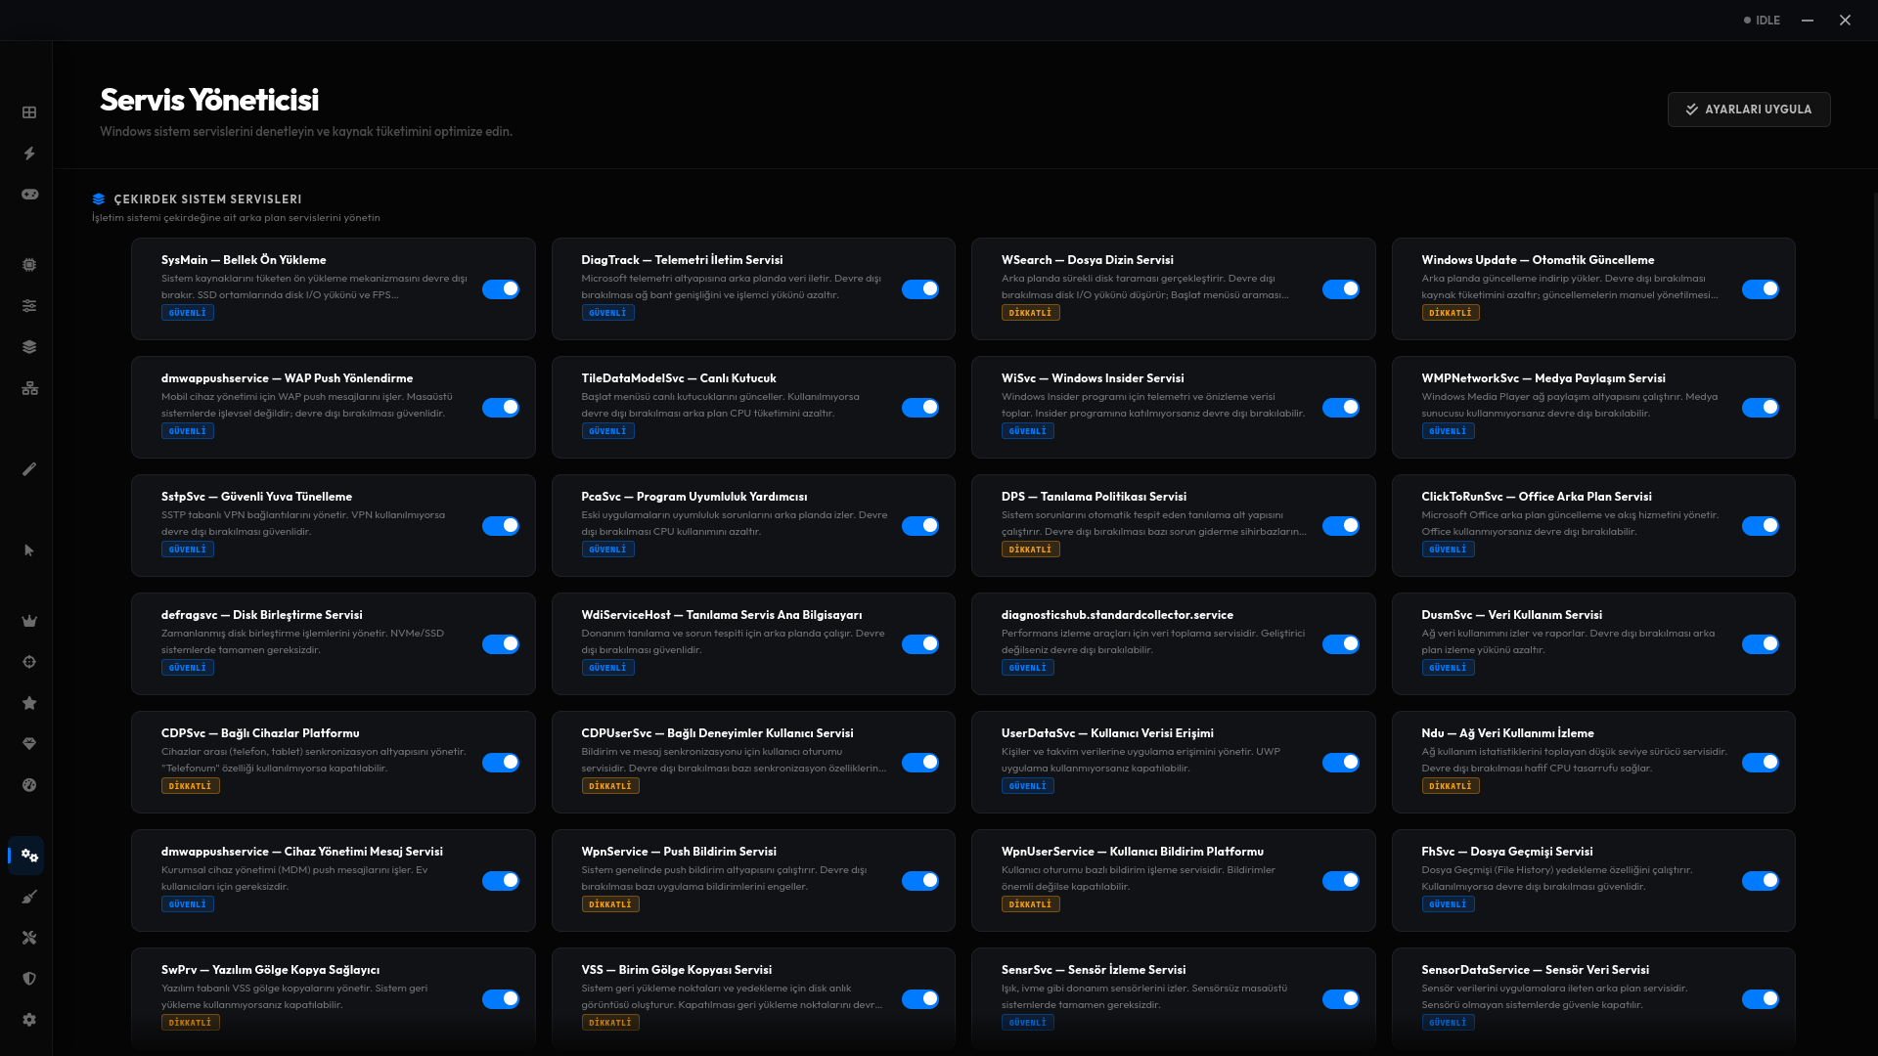Select the speedometer gauge sidebar icon
The height and width of the screenshot is (1056, 1878).
[29, 785]
